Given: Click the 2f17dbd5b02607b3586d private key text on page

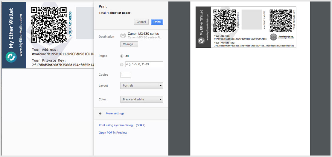Looking at the screenshot, I should point(63,65).
